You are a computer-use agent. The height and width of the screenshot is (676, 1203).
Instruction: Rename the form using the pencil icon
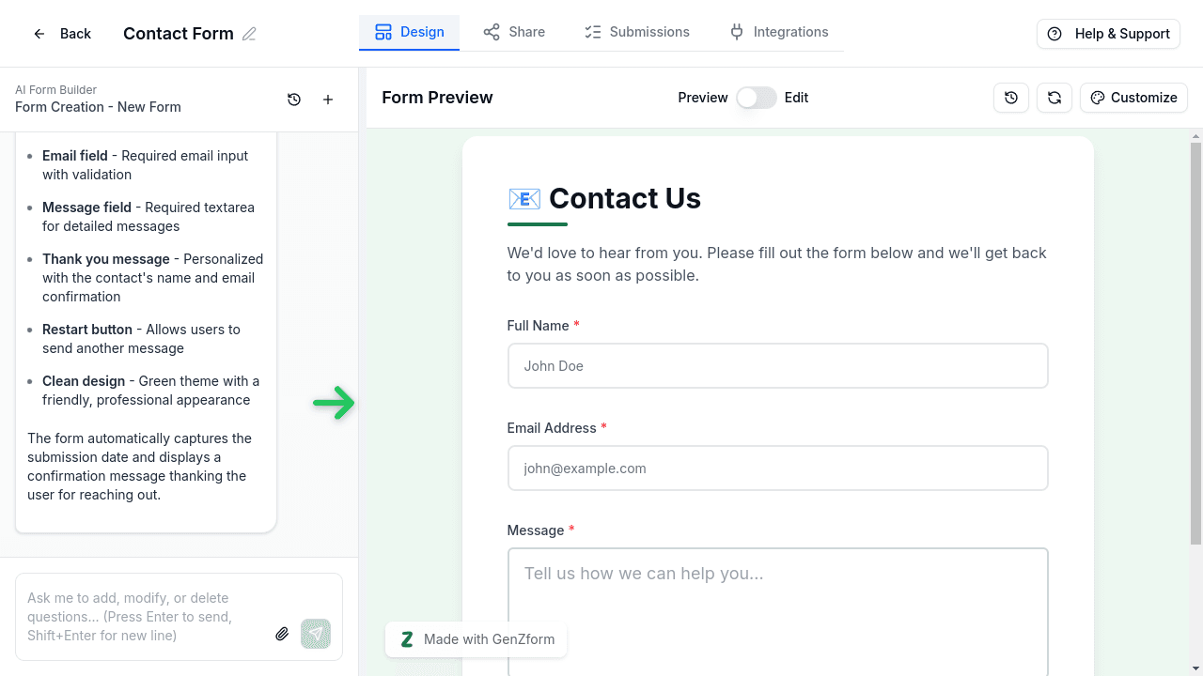point(249,33)
